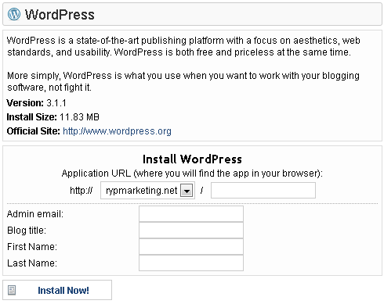Open the rypmarketing.net domain dropdown

pos(147,191)
